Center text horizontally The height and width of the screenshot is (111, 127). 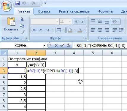coord(100,30)
